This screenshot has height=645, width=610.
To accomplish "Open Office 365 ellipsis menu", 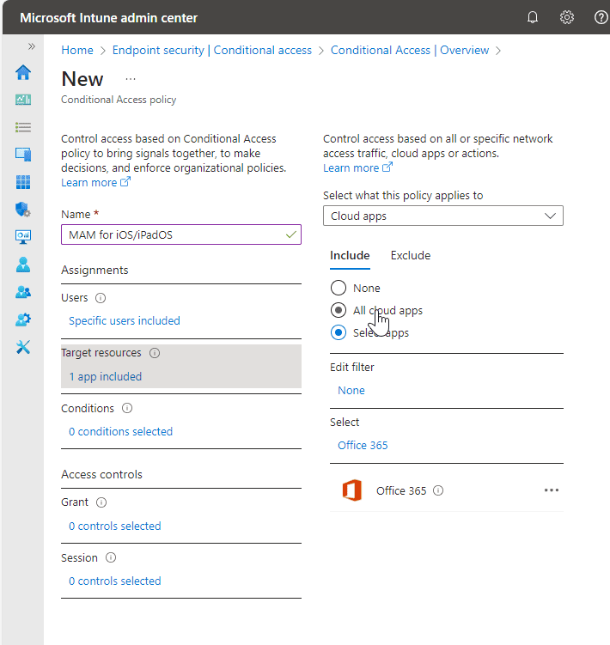I will [552, 490].
